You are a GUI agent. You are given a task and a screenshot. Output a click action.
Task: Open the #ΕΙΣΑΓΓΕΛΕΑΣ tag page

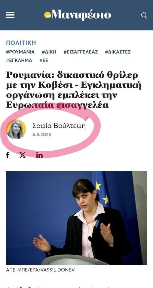(x=81, y=52)
